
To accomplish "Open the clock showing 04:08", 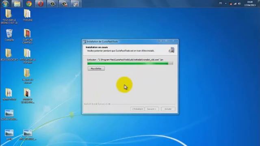I will pyautogui.click(x=250, y=4).
